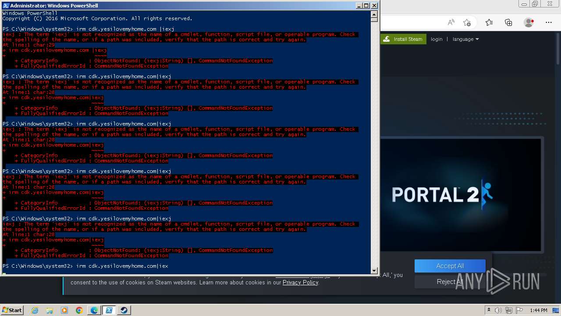Click the PowerShell title bar system icon
Image resolution: width=561 pixels, height=316 pixels.
[x=6, y=6]
